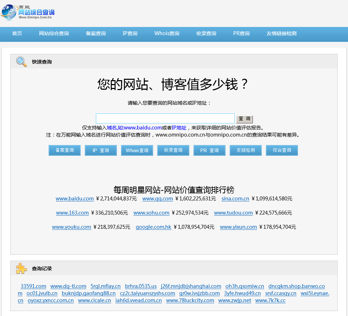Open the www.zwjp.net query record
348x316 pixels.
pyautogui.click(x=235, y=300)
